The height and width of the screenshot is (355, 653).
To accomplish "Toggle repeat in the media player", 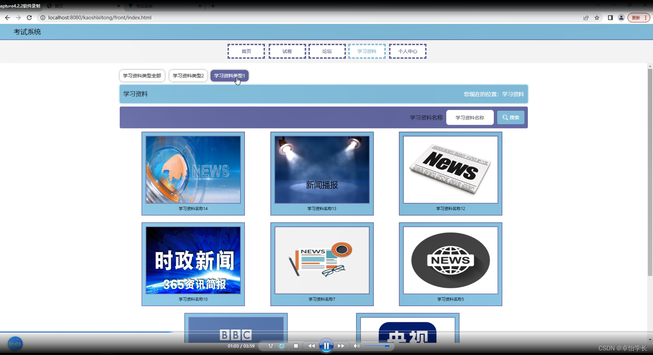I will [x=282, y=346].
